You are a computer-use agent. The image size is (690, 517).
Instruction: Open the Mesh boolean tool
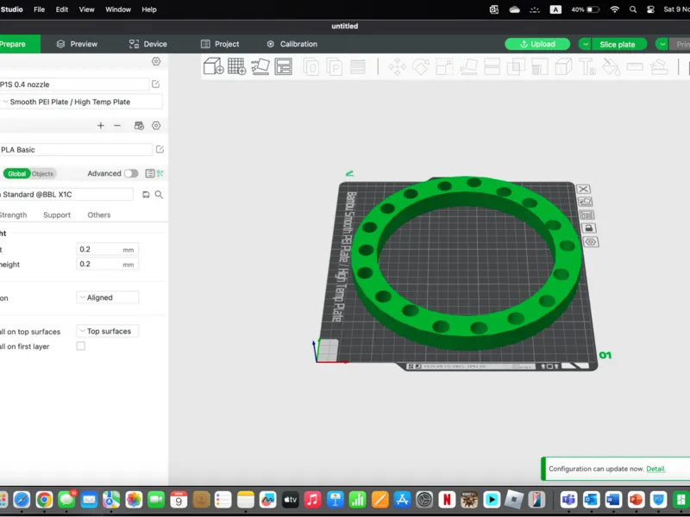pyautogui.click(x=516, y=67)
